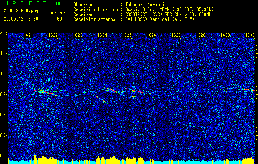The image size is (258, 164).
Task: Click the HROFFT title text
Action: [x=25, y=3]
